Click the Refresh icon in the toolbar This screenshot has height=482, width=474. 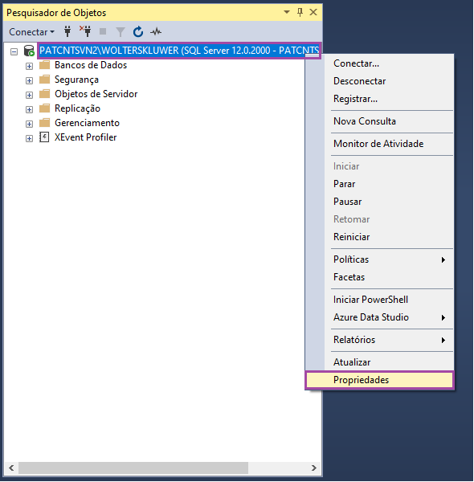138,31
